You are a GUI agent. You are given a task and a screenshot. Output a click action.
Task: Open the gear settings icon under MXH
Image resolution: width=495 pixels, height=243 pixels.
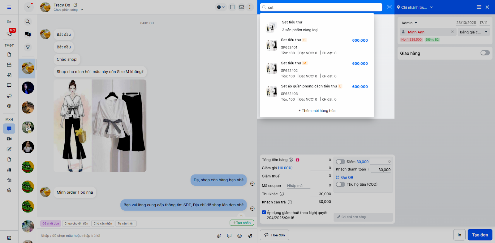tap(9, 190)
